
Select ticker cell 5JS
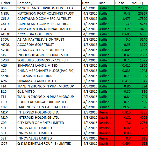tap(8, 55)
